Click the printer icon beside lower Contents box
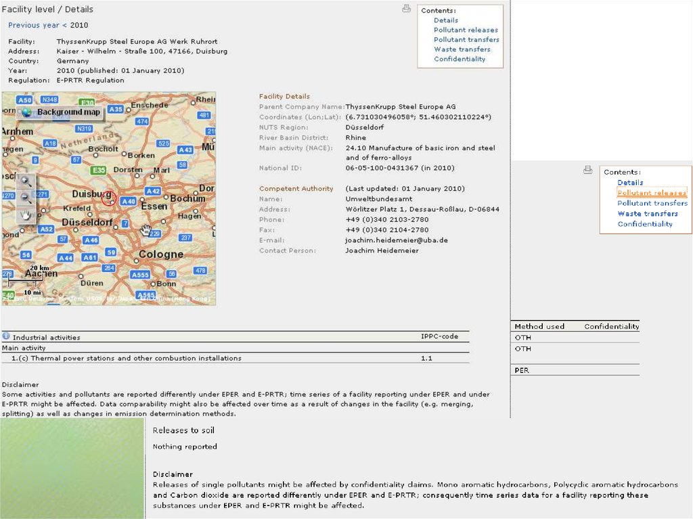This screenshot has width=693, height=519. pyautogui.click(x=588, y=170)
